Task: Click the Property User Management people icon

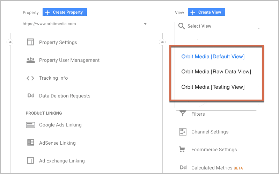Action: tap(31, 60)
